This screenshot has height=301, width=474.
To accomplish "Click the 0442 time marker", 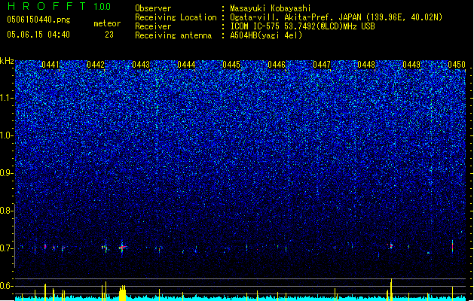I will click(x=96, y=65).
